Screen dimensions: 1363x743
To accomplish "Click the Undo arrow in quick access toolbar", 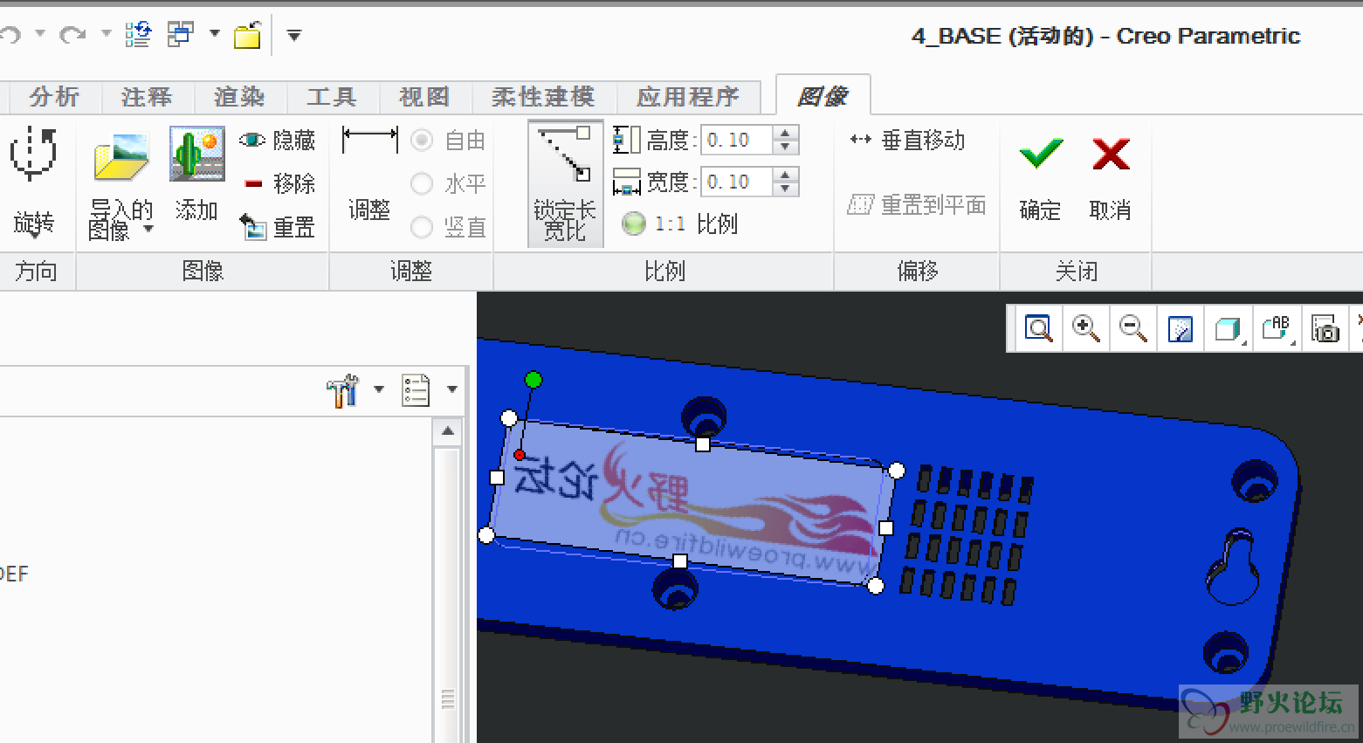I will (x=9, y=35).
